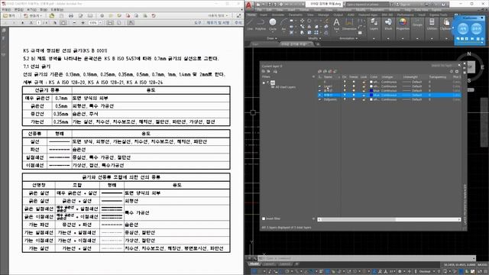The width and height of the screenshot is (489, 275).
Task: Toggle Lock for layer 0
Action: click(364, 82)
